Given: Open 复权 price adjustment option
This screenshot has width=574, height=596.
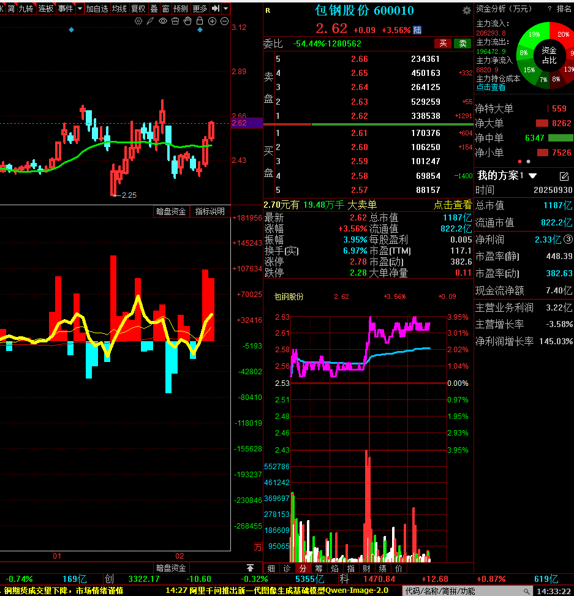Looking at the screenshot, I should (x=138, y=9).
